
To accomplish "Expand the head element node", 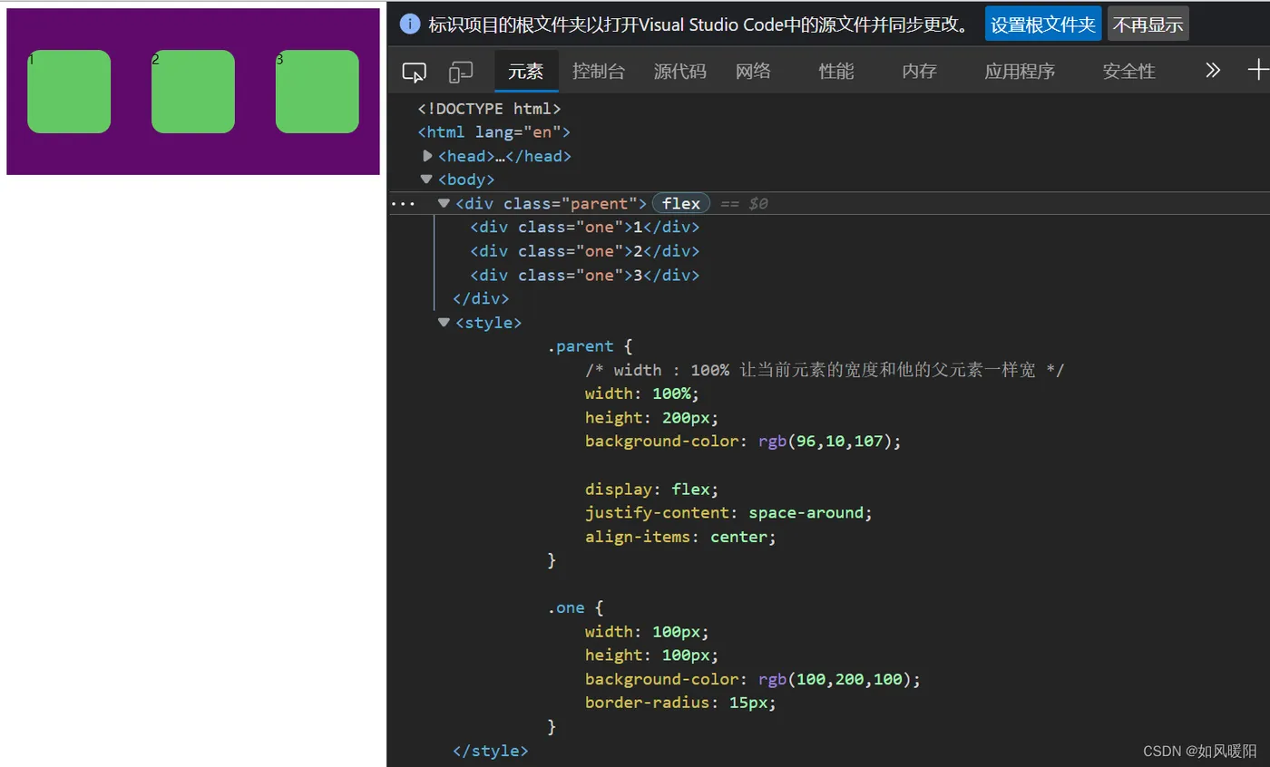I will coord(428,156).
